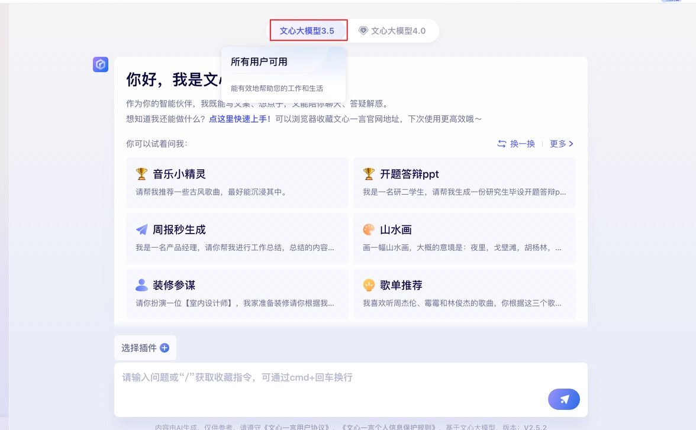Open 更多 to see more prompts
696x430 pixels.
click(x=562, y=144)
